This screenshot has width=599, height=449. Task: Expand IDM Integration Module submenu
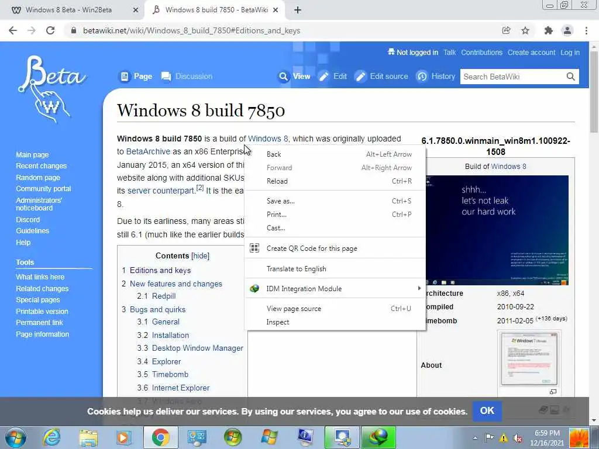335,289
